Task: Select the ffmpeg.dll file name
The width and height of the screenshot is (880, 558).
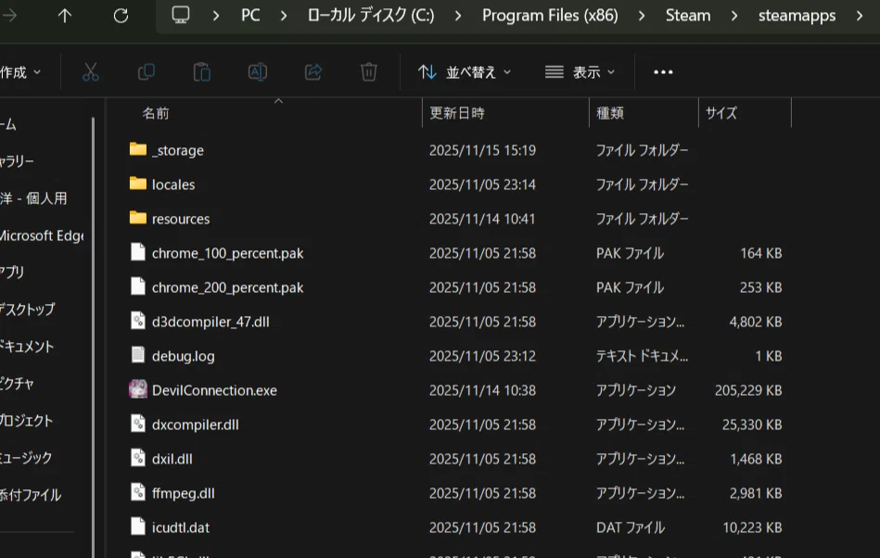Action: (183, 493)
